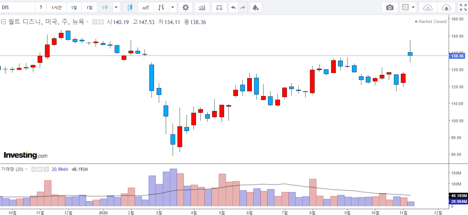Click the 거래량 (20) indicator label
Viewport: 468px width, 215px height.
pyautogui.click(x=12, y=169)
